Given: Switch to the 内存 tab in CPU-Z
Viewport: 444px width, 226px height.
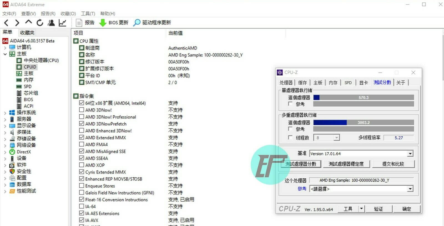Looking at the screenshot, I should [333, 83].
